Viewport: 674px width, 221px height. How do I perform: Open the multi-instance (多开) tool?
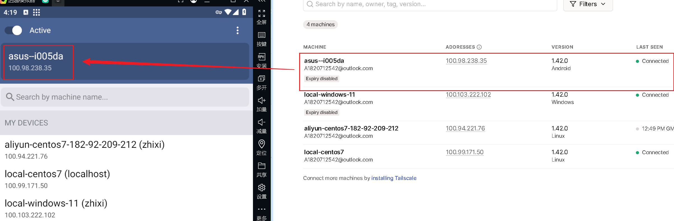pos(262,79)
